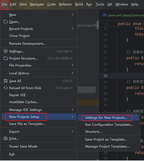Click line number 22 in the gutter
Viewport: 144px width, 161px height.
click(x=105, y=58)
